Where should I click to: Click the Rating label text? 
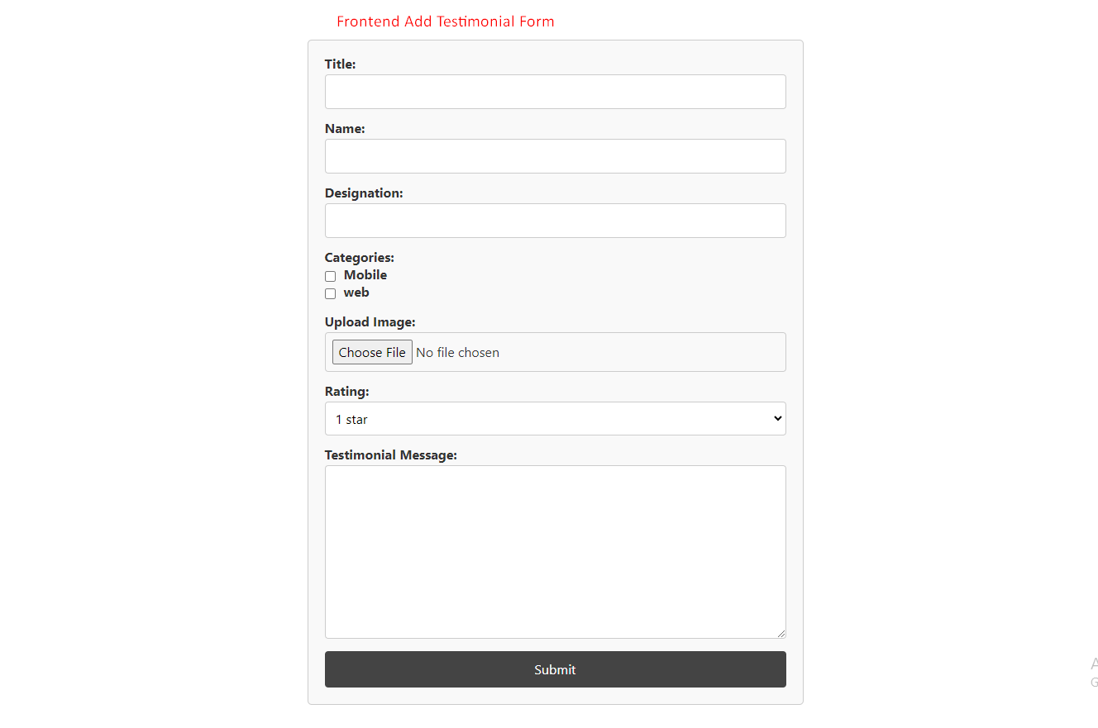pyautogui.click(x=346, y=392)
